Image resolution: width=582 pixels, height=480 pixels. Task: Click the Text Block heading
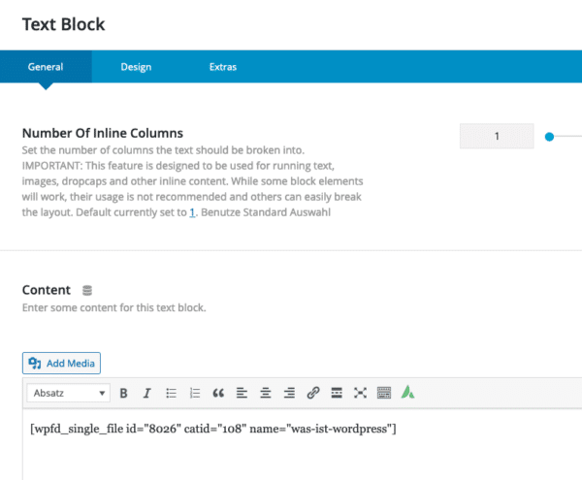pyautogui.click(x=63, y=24)
